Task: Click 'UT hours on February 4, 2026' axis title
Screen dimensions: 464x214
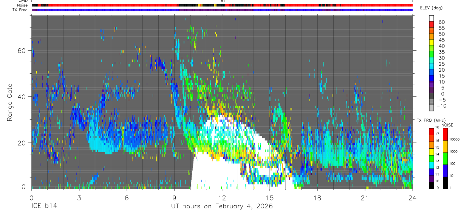Action: 222,206
